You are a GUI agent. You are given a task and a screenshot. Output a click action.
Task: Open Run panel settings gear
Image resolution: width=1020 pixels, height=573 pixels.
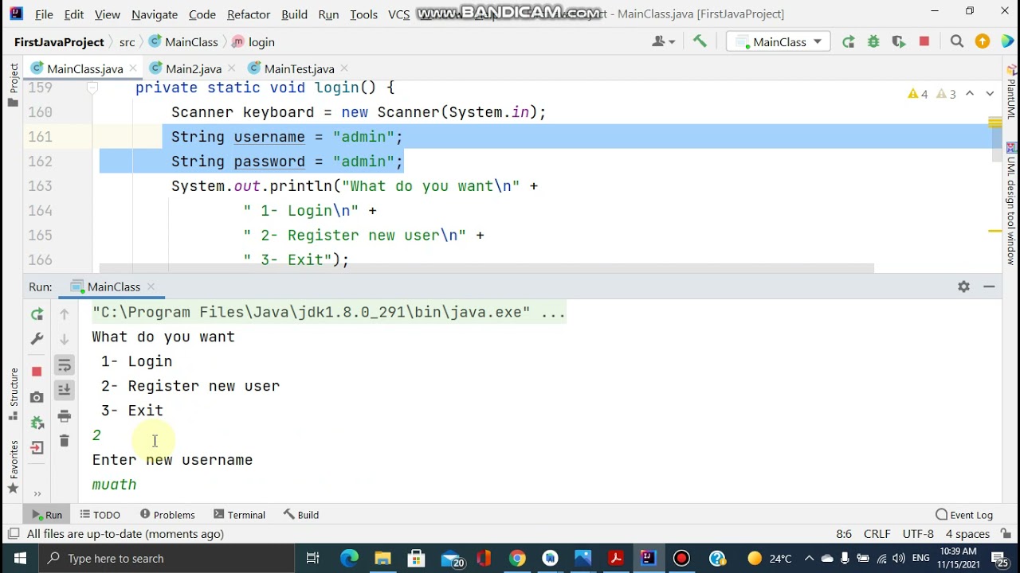pyautogui.click(x=963, y=286)
